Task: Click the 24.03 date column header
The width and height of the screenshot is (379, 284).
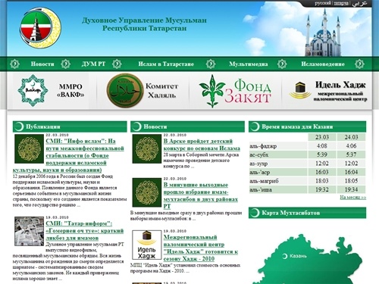Action: point(351,137)
